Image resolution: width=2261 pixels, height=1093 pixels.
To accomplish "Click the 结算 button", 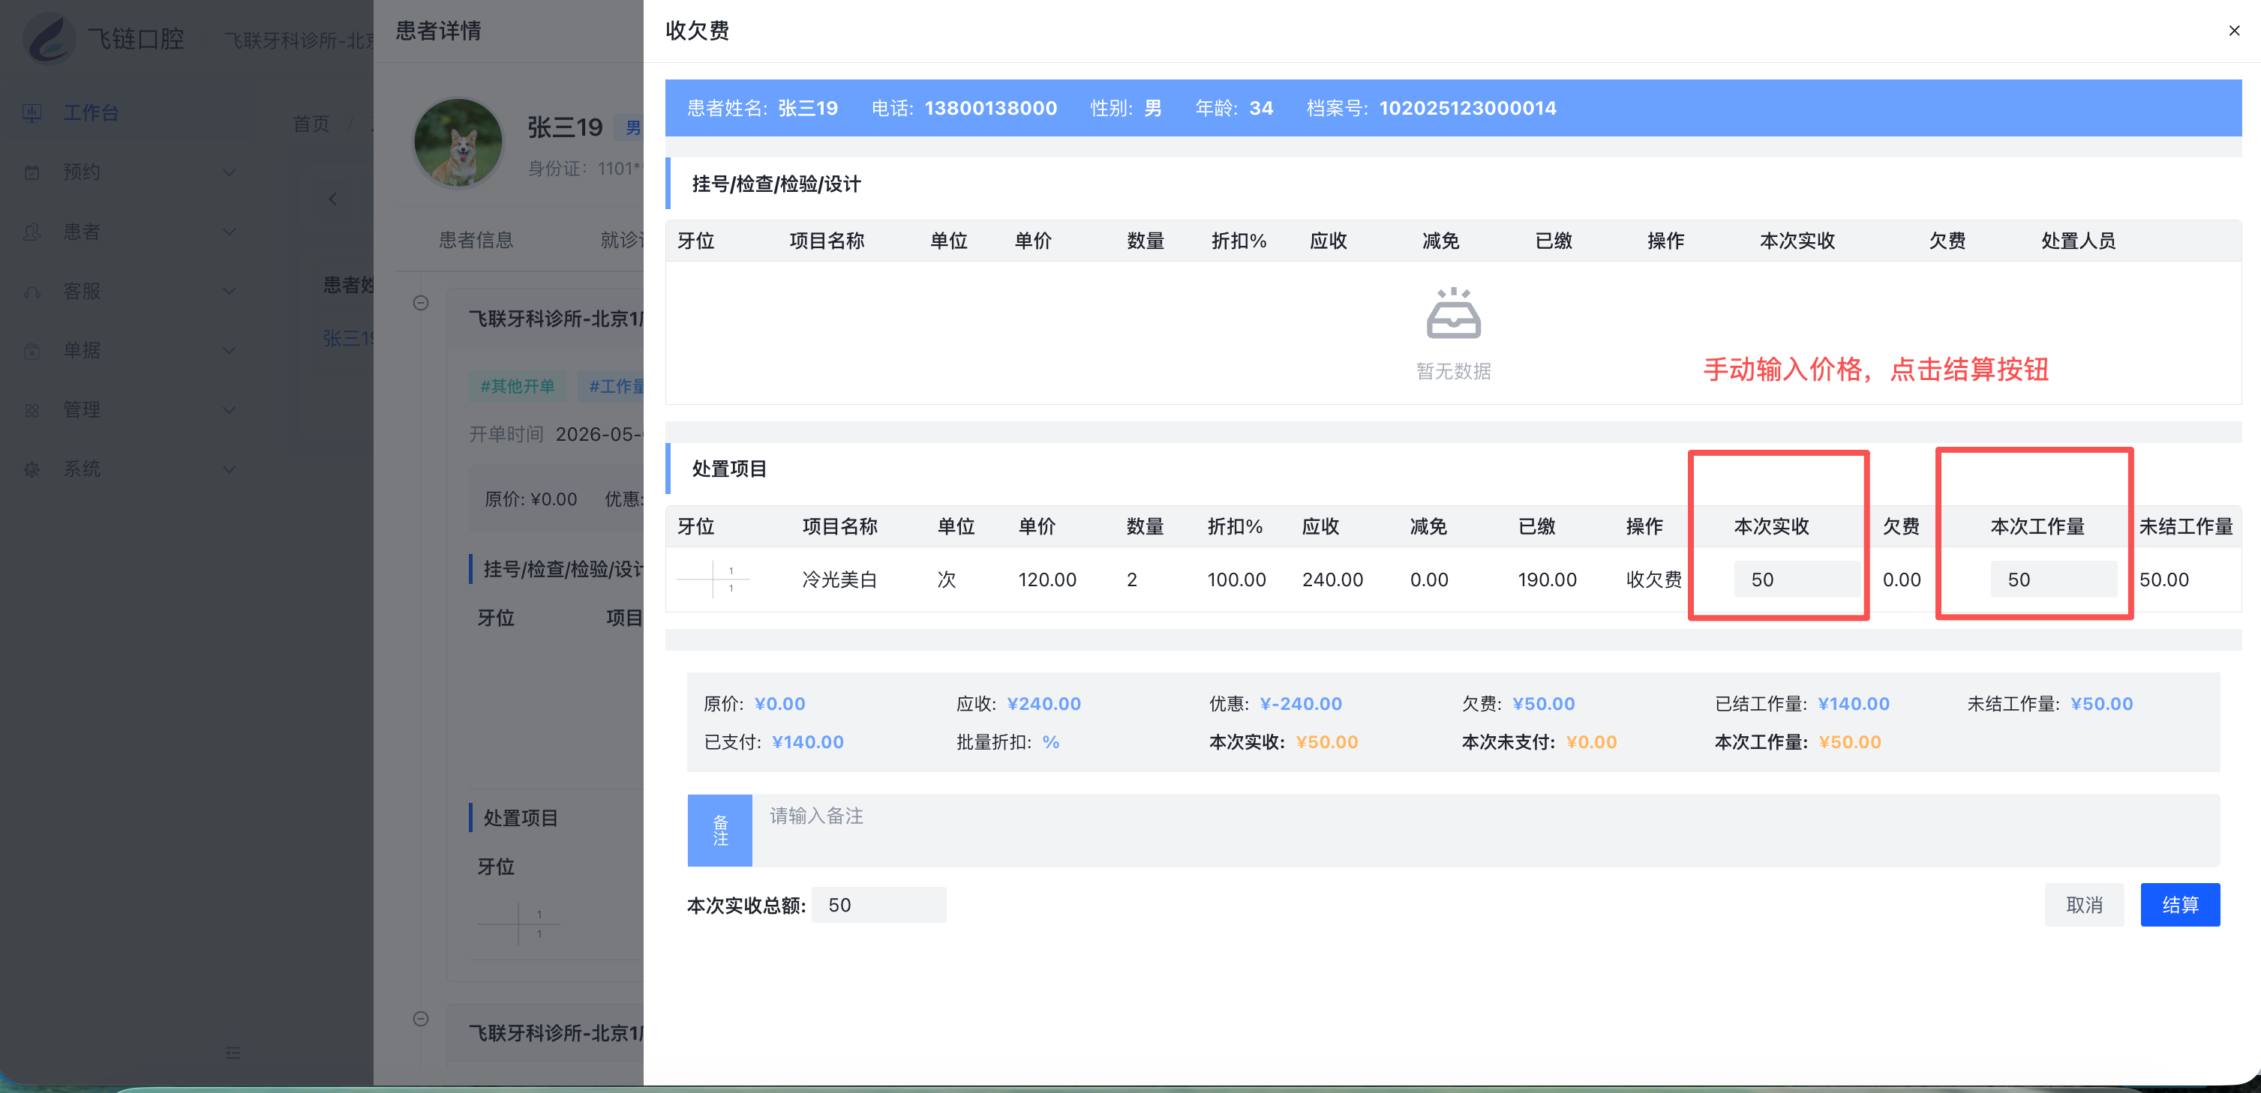I will (2179, 904).
